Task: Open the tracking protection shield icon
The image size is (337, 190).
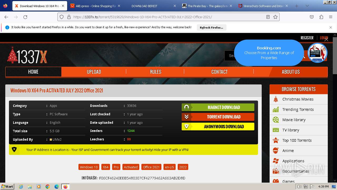Action: (x=62, y=17)
